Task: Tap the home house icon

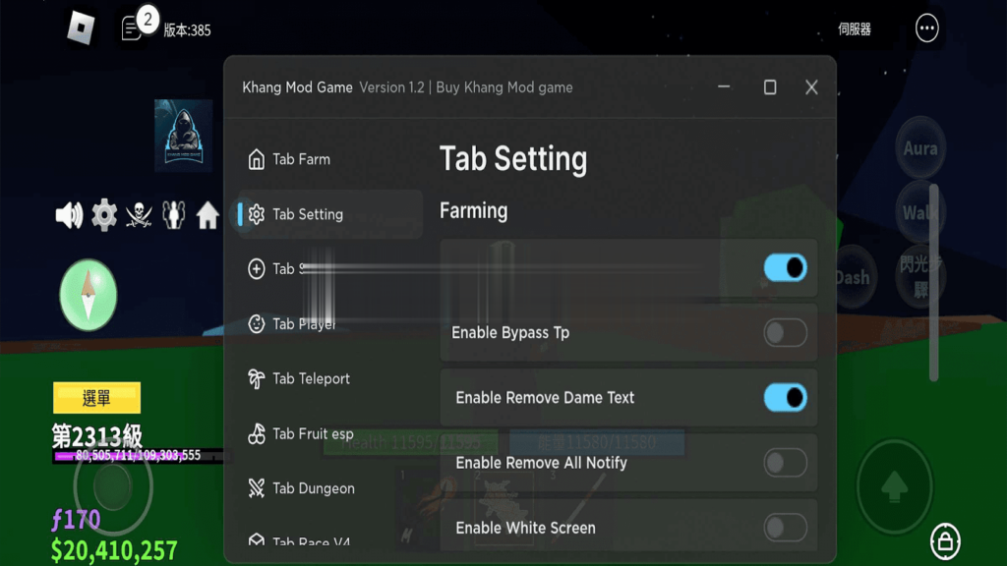Action: coord(207,215)
